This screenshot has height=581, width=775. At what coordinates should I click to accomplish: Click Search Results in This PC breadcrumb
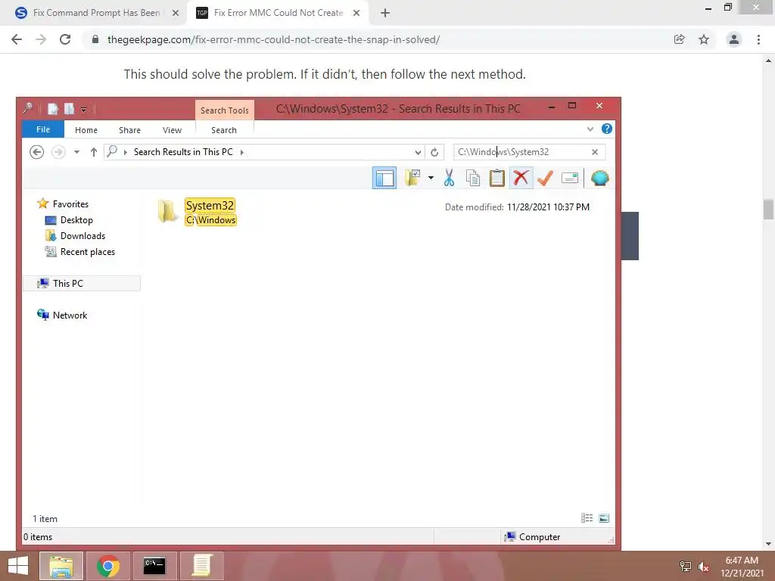coord(183,152)
